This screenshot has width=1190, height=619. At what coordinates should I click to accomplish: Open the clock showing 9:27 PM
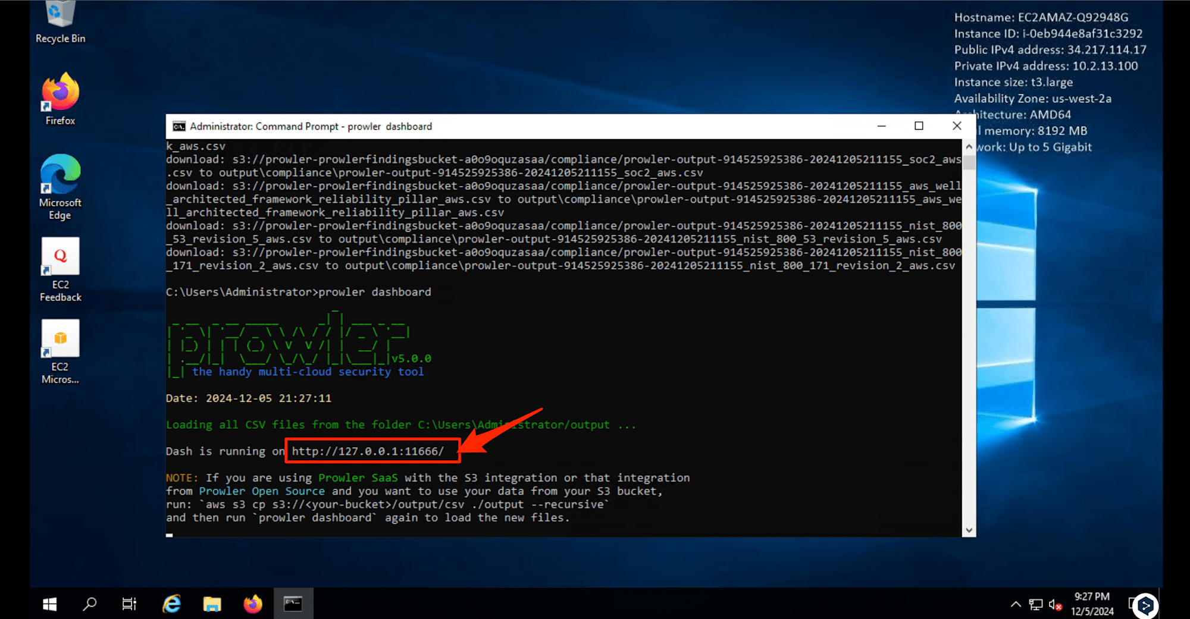tap(1092, 604)
